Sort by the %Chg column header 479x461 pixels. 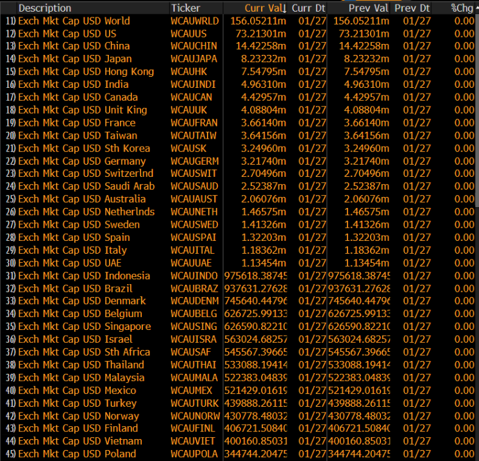[462, 8]
